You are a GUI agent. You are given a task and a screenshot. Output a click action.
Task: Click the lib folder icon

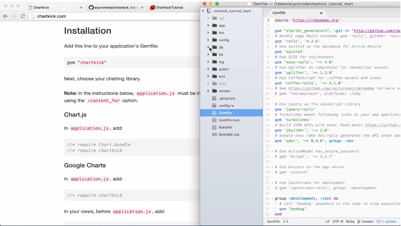(x=214, y=55)
